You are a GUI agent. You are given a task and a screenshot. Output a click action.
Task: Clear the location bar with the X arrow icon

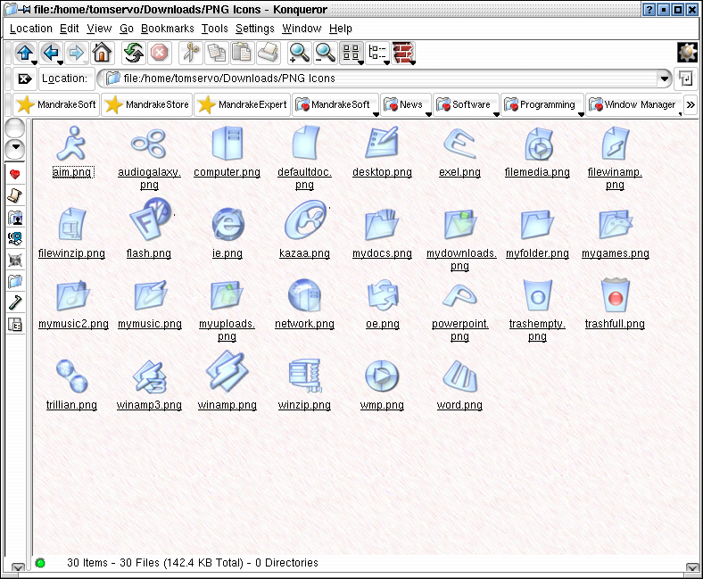(x=24, y=79)
